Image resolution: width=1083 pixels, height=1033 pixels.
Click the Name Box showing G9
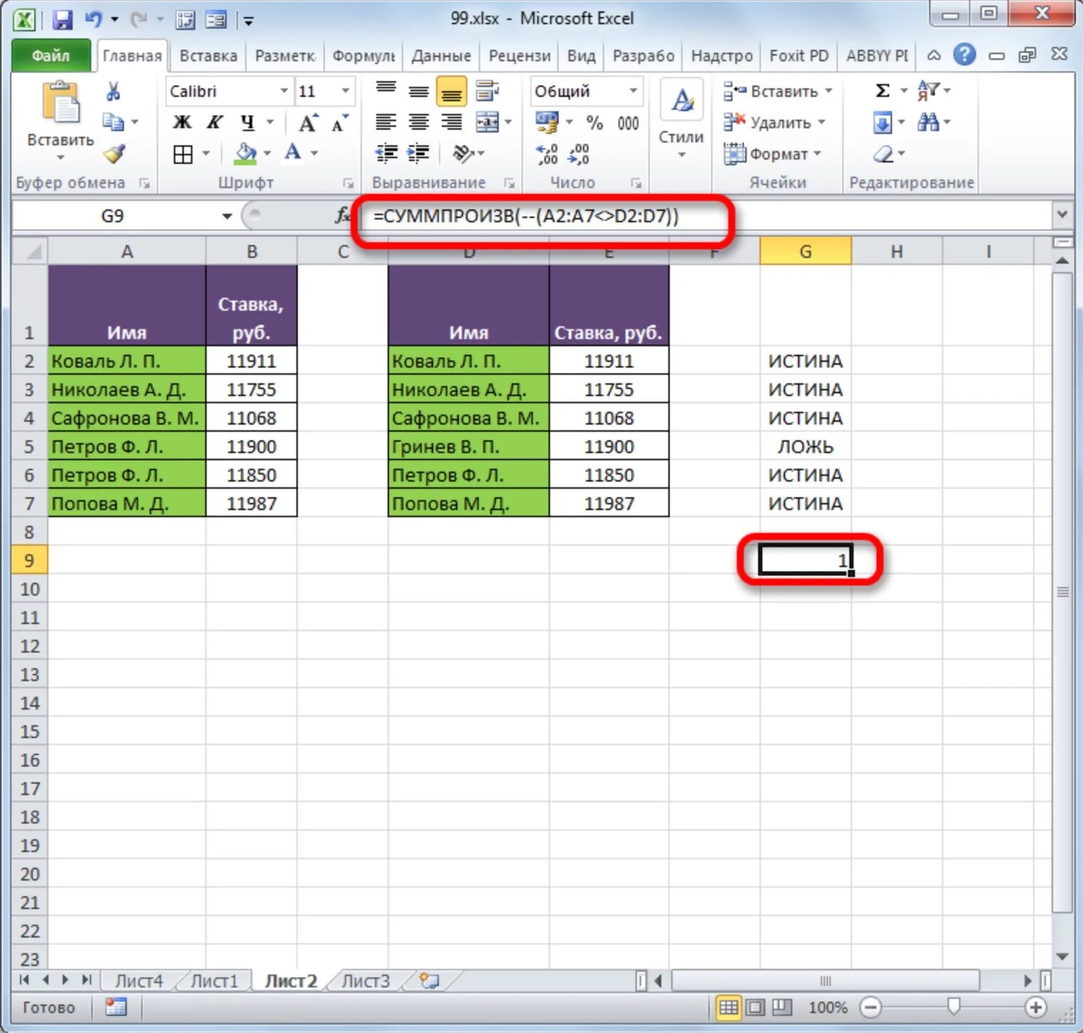[114, 215]
